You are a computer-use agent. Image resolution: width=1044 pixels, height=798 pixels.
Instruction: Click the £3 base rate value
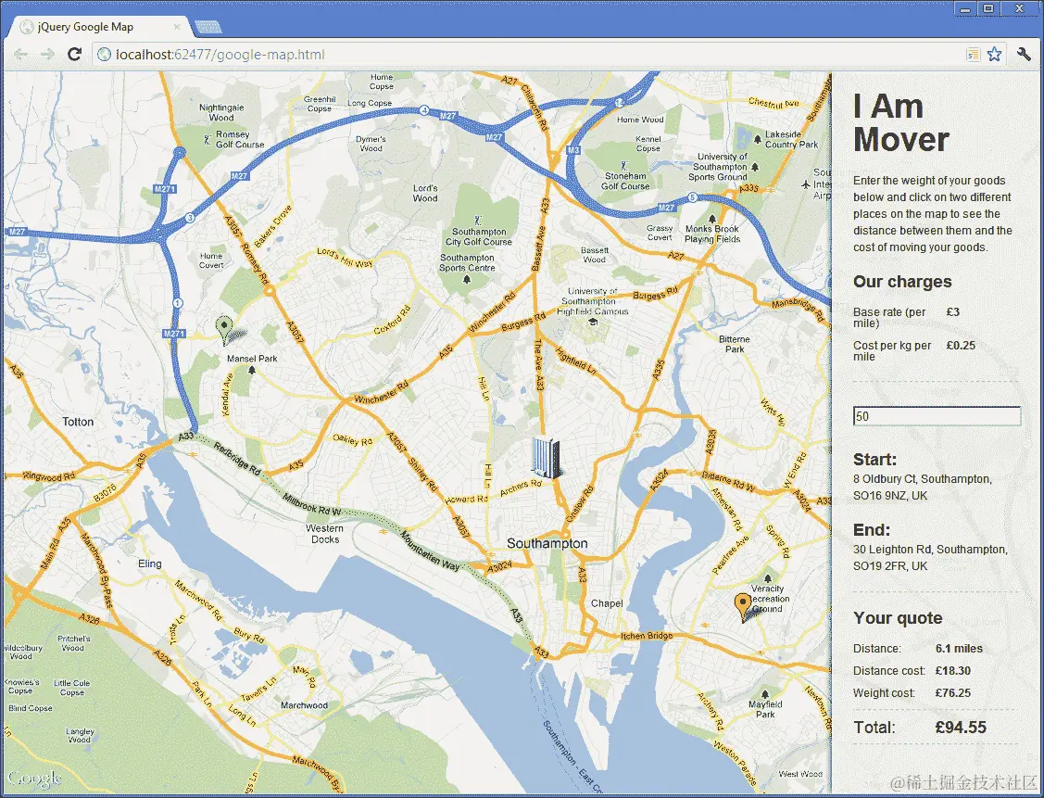pyautogui.click(x=953, y=311)
